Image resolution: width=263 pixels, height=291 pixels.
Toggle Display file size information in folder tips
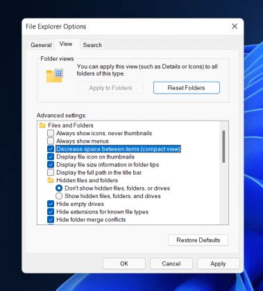coord(51,165)
